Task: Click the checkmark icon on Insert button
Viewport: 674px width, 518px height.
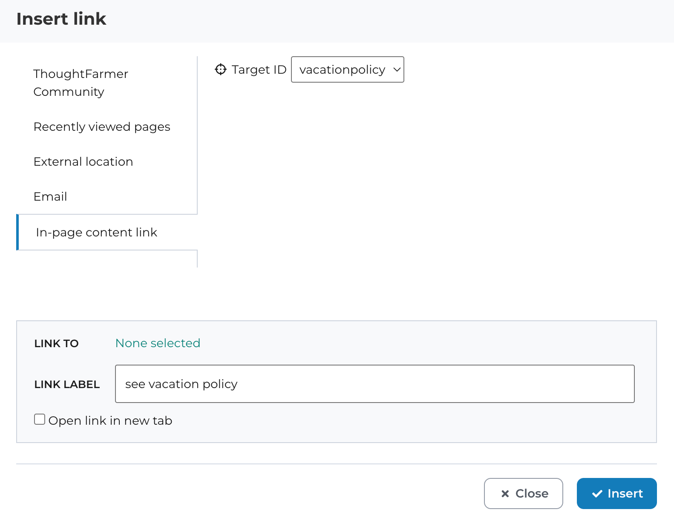Action: 597,494
